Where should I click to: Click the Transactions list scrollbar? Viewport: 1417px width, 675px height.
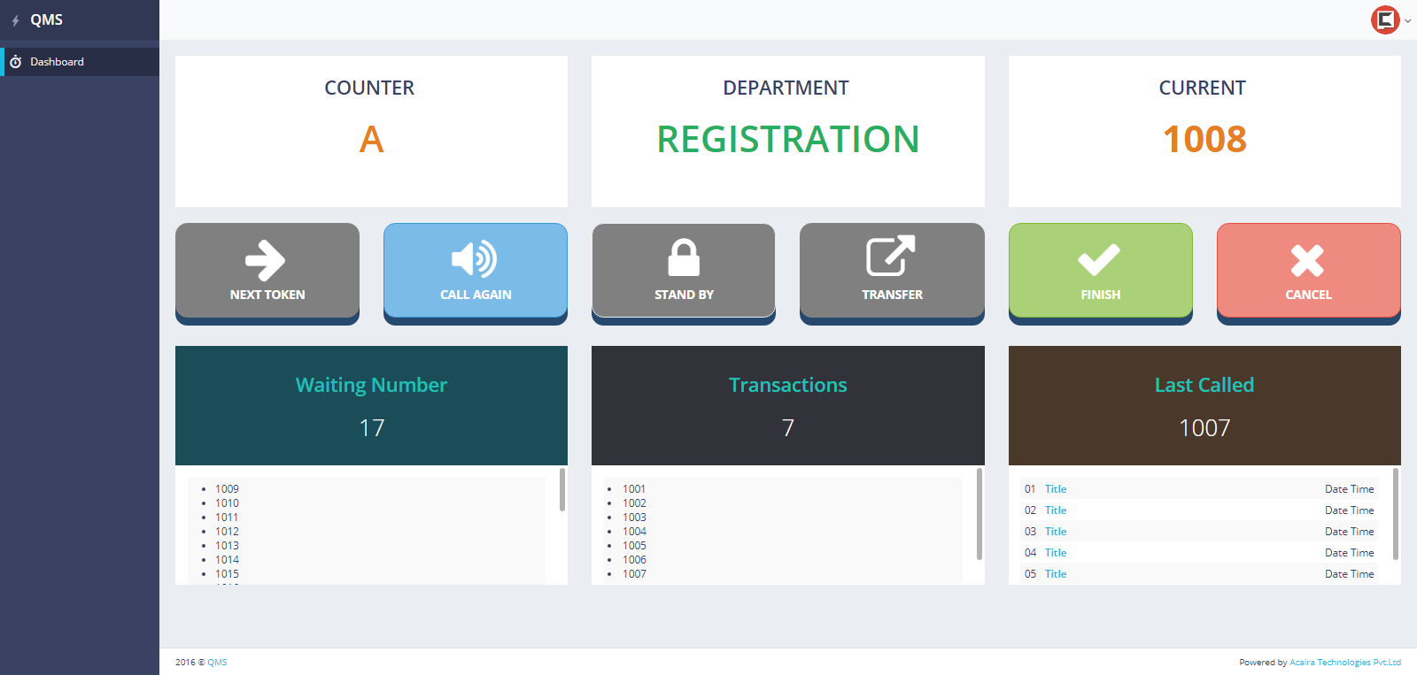click(979, 513)
